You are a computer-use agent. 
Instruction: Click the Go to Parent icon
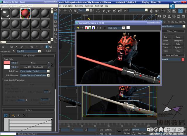point(51,47)
